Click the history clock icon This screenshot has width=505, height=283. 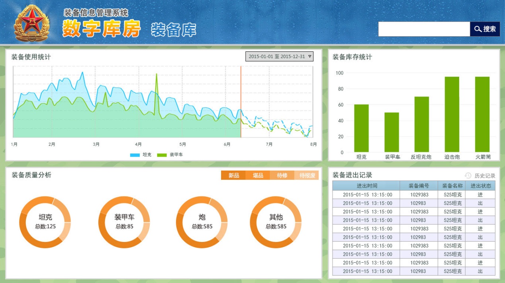[468, 175]
